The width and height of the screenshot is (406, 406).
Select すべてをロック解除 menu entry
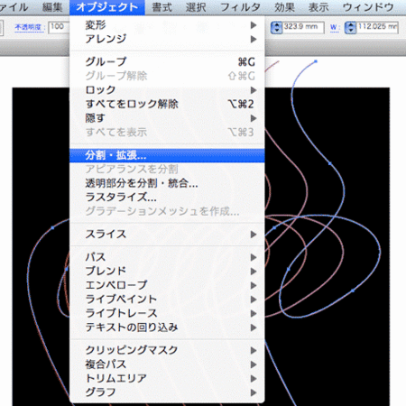(167, 104)
